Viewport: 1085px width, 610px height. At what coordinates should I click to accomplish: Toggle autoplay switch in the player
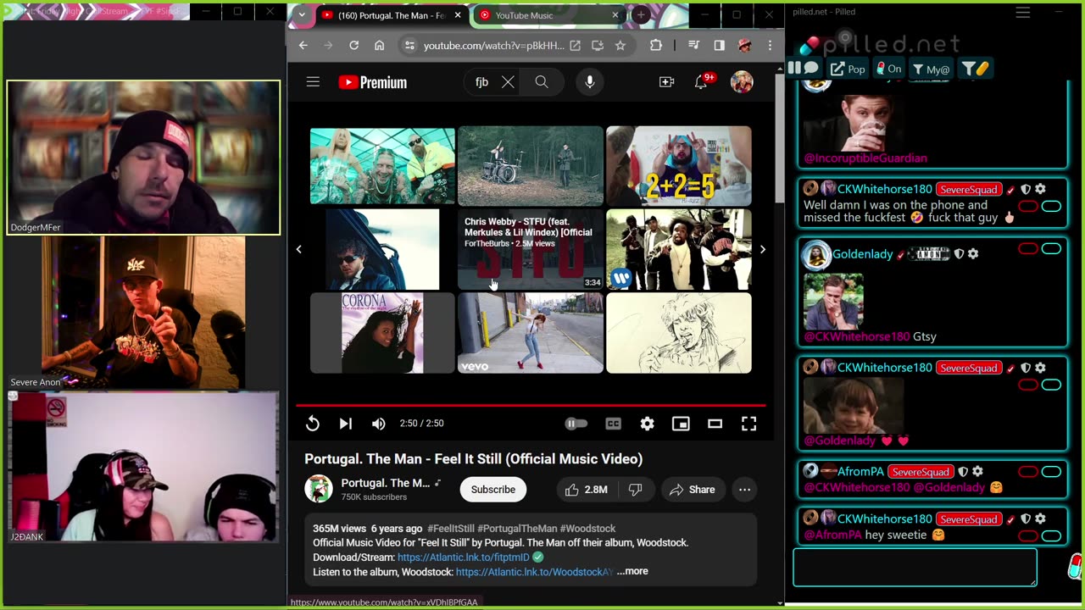pos(576,424)
